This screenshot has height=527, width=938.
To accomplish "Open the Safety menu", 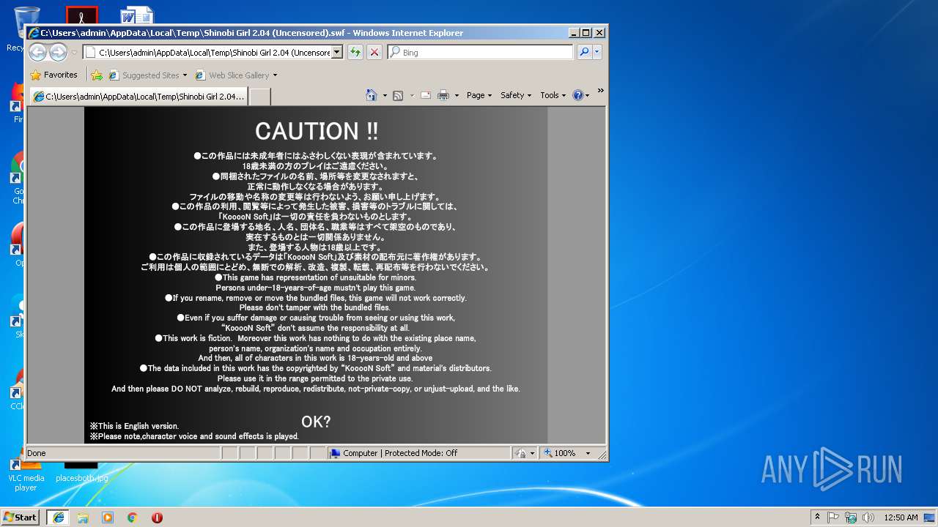I will click(x=516, y=95).
